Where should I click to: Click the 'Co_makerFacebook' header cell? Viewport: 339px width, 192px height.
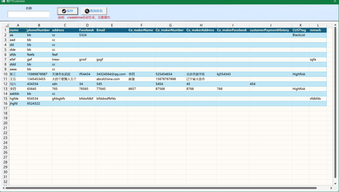(x=233, y=30)
